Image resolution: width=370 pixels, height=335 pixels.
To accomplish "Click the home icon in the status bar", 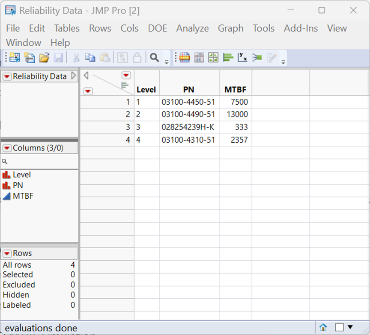I will 323,327.
